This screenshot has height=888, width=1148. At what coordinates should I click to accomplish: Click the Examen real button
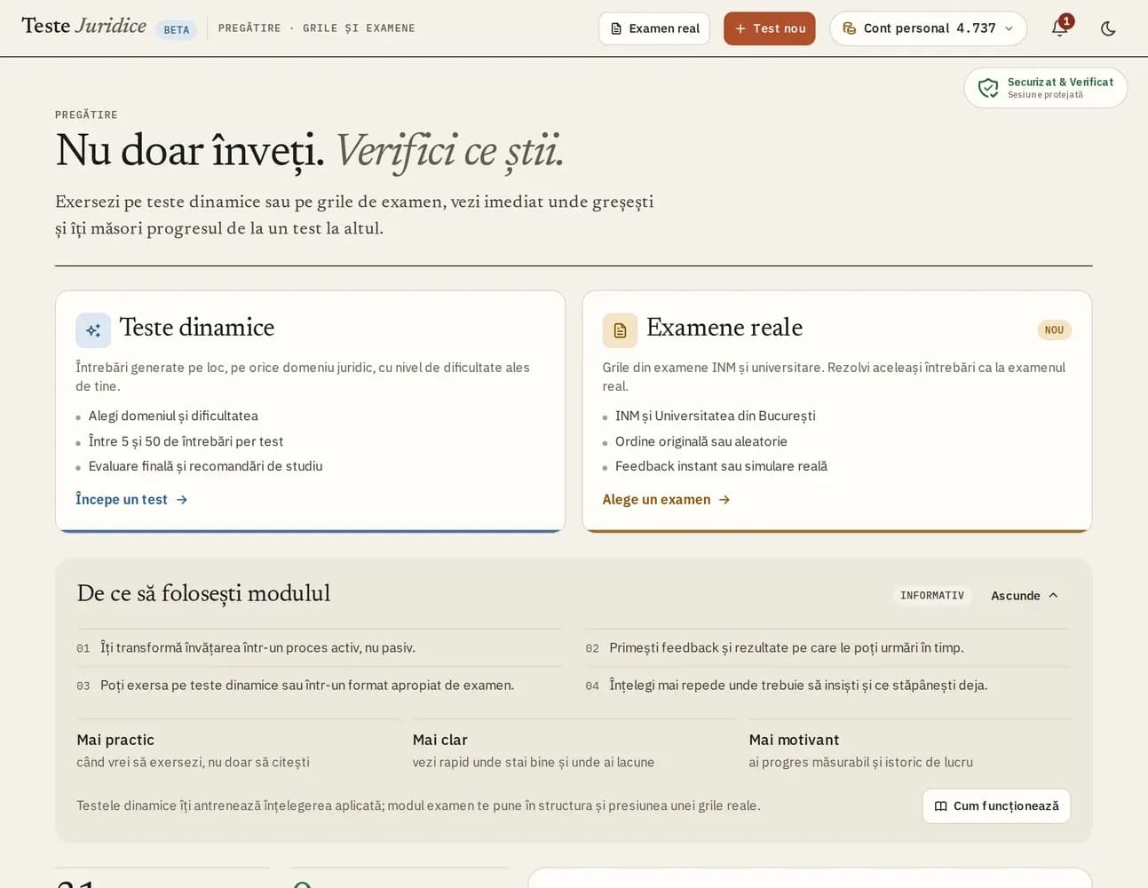pos(654,28)
